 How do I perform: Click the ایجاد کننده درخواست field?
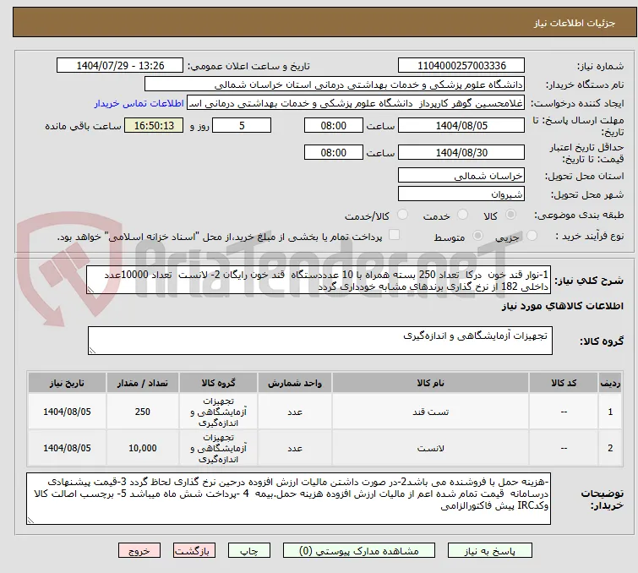pos(356,103)
